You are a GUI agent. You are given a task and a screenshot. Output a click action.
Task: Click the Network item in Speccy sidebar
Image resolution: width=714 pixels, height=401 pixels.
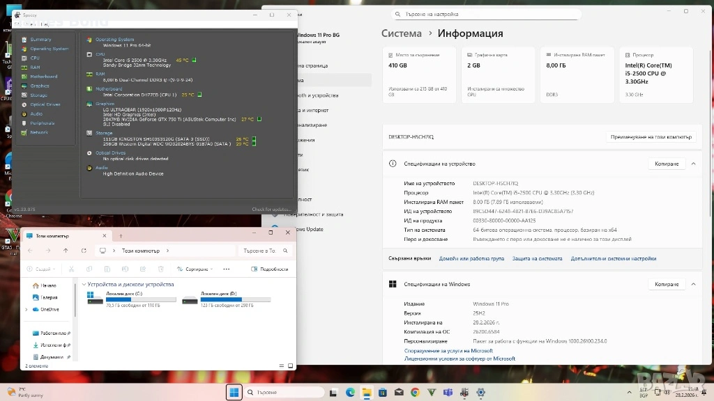(39, 132)
